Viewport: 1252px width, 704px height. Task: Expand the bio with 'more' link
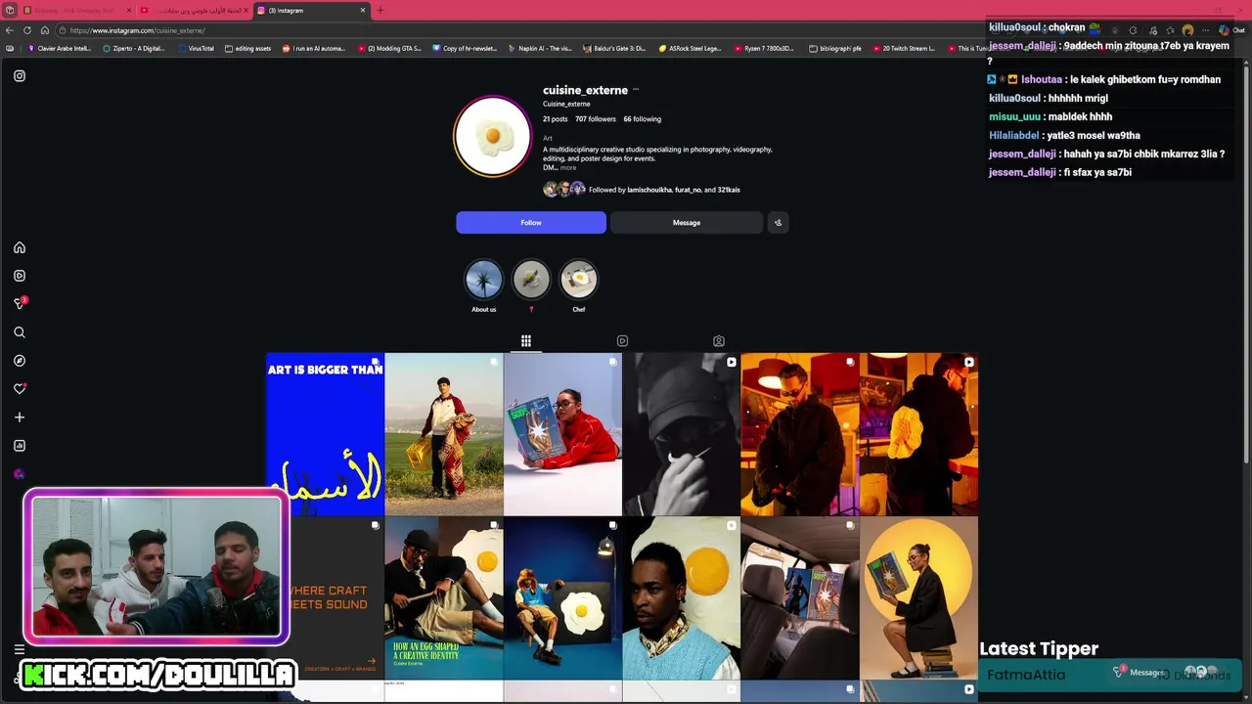tap(568, 168)
